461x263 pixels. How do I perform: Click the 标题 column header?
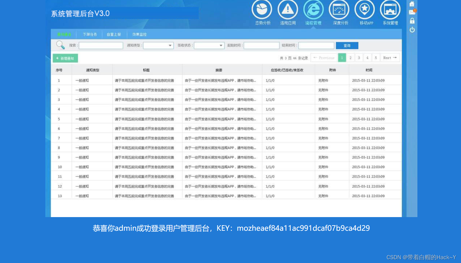click(146, 70)
